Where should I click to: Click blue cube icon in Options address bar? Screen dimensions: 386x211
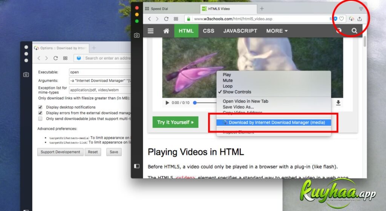[x=79, y=58]
